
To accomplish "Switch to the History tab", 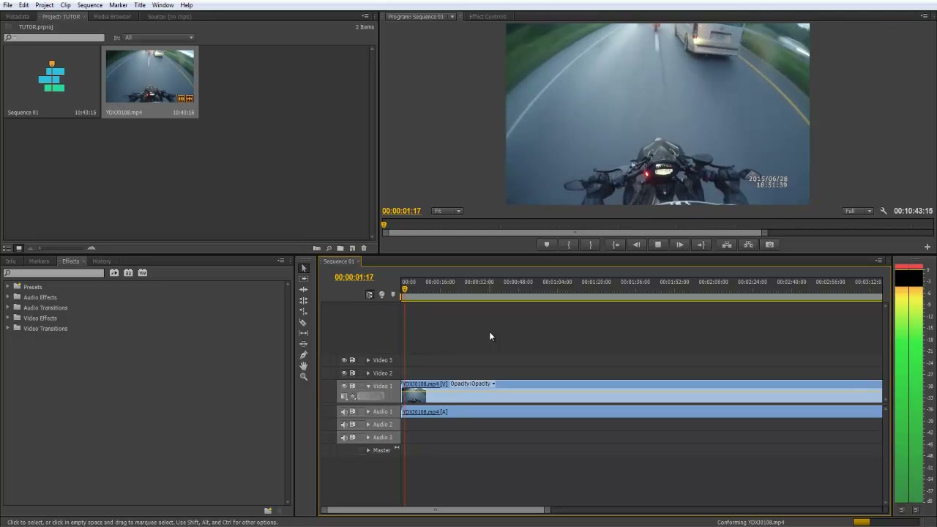I will click(102, 261).
